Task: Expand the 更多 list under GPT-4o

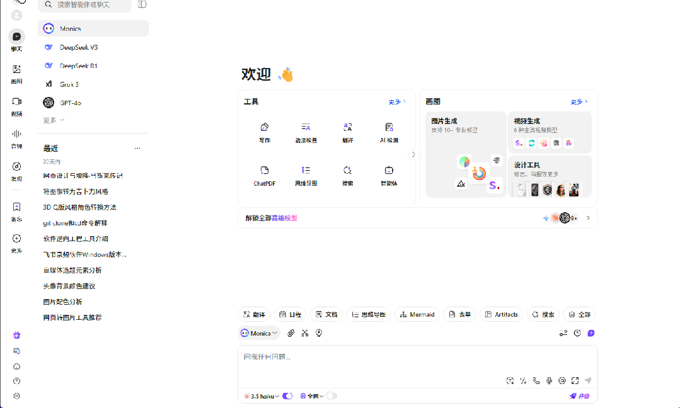Action: coord(50,122)
